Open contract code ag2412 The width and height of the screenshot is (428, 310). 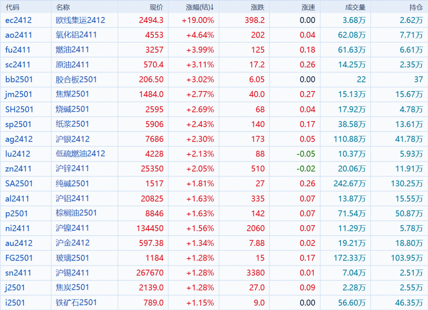[19, 139]
